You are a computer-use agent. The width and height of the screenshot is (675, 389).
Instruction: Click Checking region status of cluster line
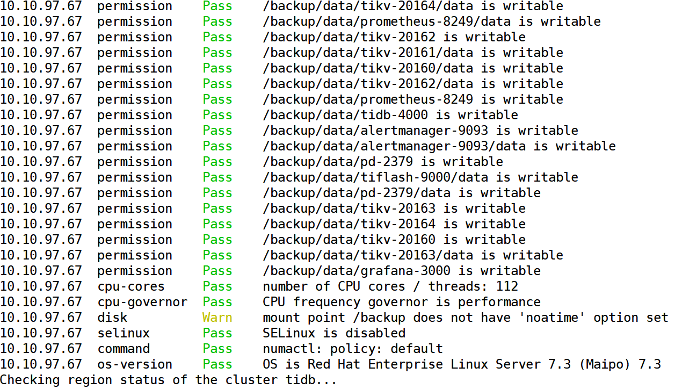tap(169, 380)
